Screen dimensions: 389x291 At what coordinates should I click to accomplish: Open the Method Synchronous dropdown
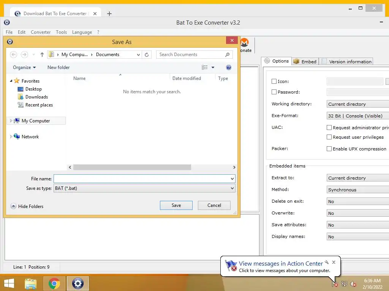(x=358, y=189)
